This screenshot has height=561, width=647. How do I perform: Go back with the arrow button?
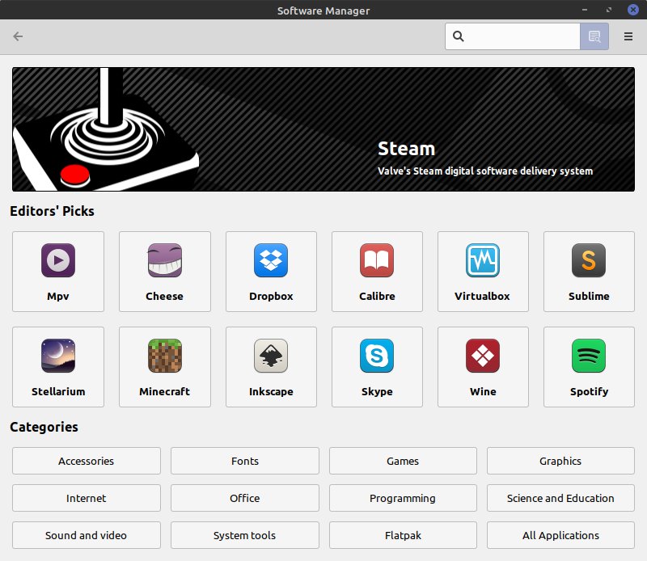[x=18, y=36]
